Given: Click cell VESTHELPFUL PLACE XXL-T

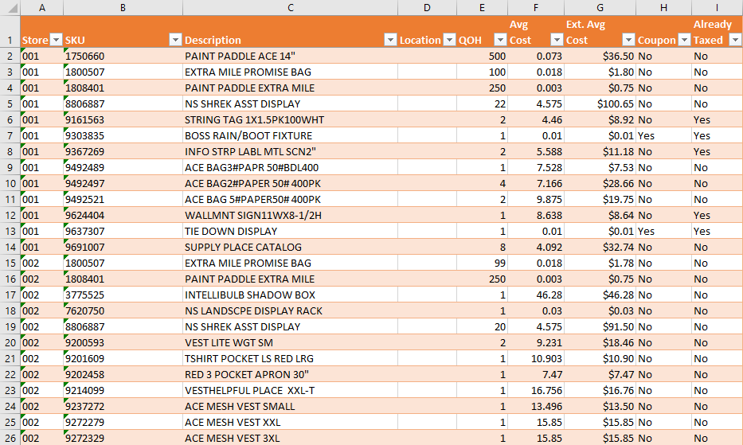Looking at the screenshot, I should [290, 391].
